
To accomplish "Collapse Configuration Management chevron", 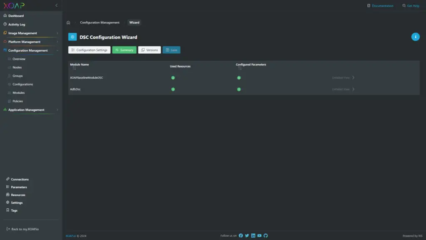I will point(57,50).
